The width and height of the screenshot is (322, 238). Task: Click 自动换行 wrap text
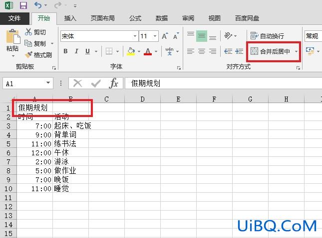(x=268, y=36)
